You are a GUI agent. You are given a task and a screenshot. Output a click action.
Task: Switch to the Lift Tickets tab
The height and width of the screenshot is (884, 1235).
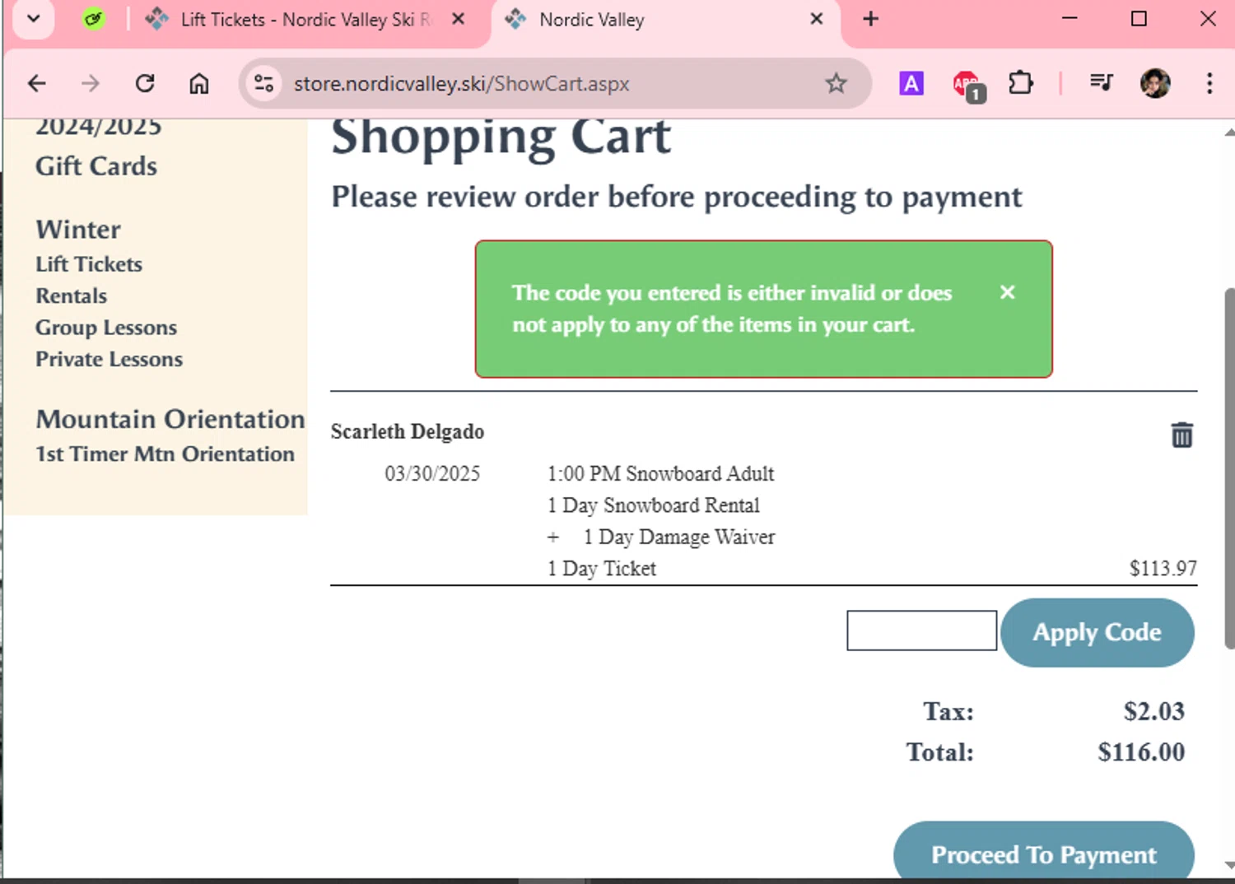coord(305,20)
